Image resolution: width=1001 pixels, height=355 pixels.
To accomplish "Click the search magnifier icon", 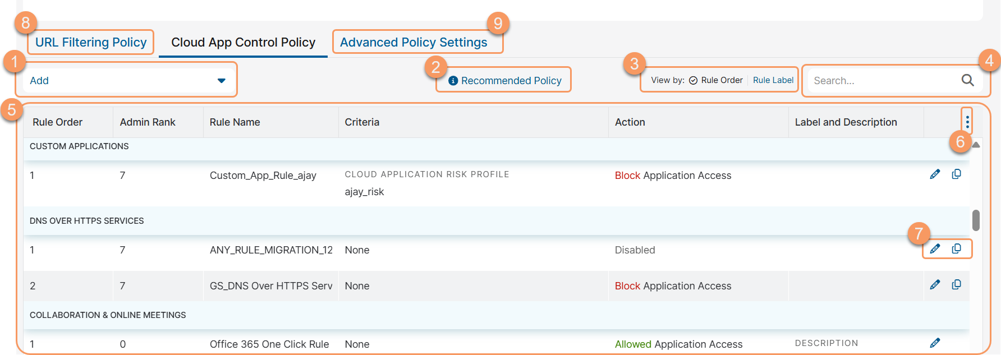I will [967, 80].
